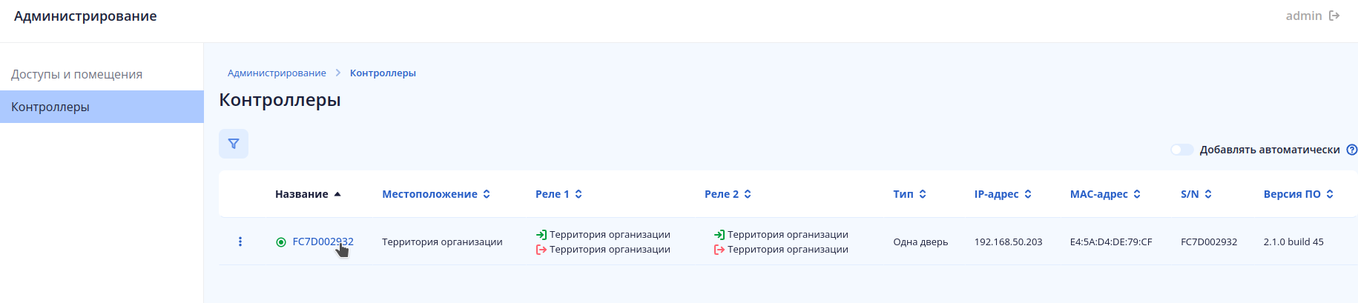The width and height of the screenshot is (1358, 303).
Task: Open the filter funnel button
Action: pyautogui.click(x=234, y=144)
